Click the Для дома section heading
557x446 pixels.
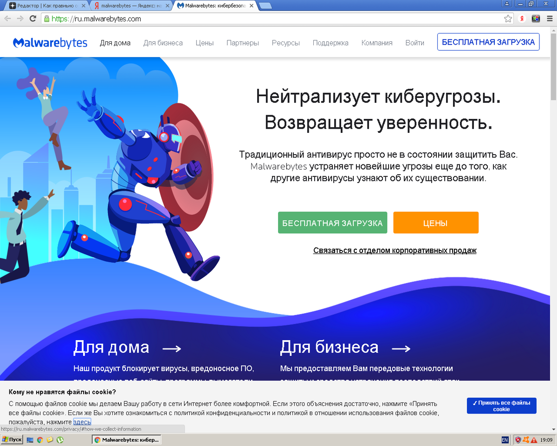tap(111, 348)
